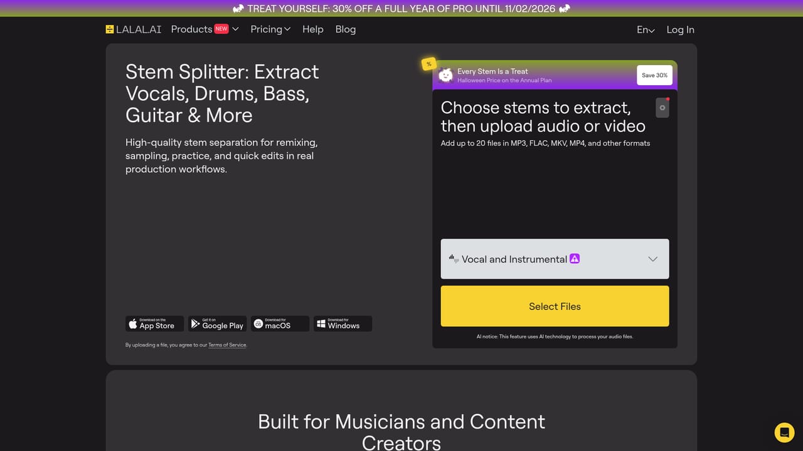Click the purple badge beside Vocal and Instrumental
The height and width of the screenshot is (451, 803).
point(575,259)
